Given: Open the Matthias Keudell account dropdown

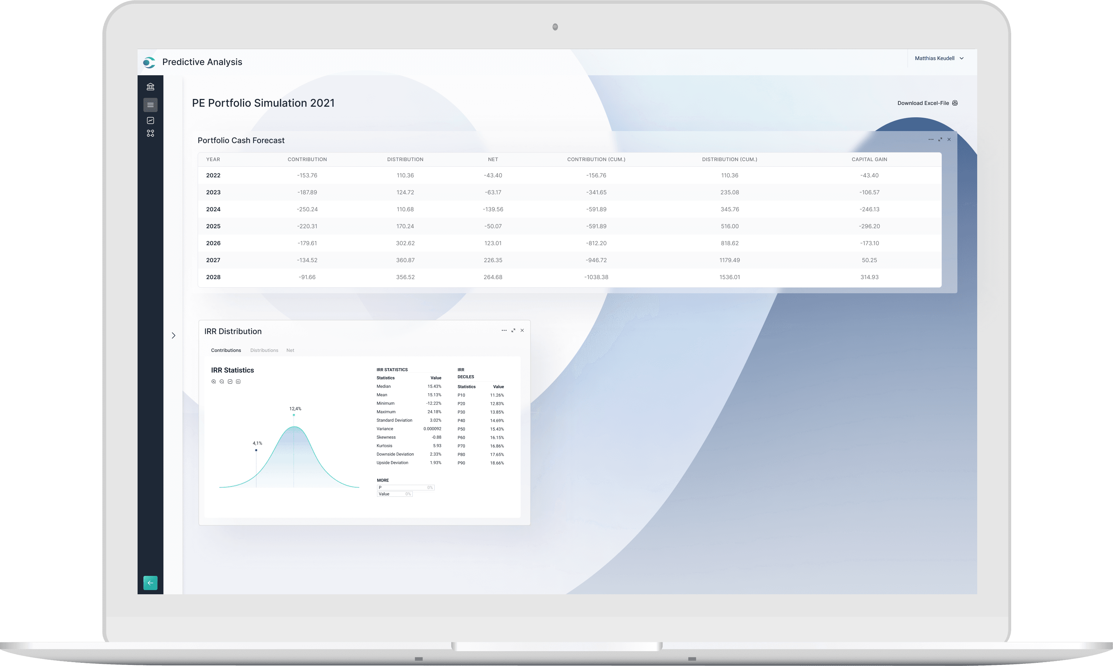Looking at the screenshot, I should [939, 58].
